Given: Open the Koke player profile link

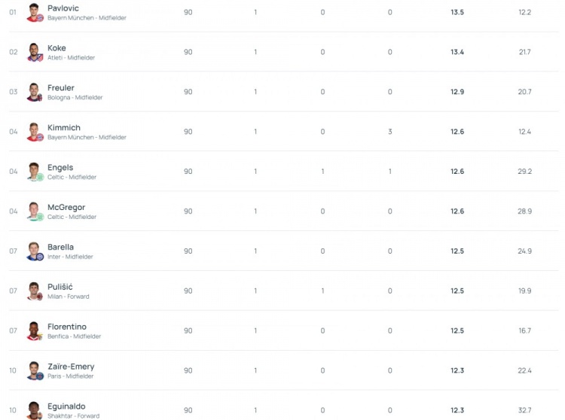Looking at the screenshot, I should [56, 48].
